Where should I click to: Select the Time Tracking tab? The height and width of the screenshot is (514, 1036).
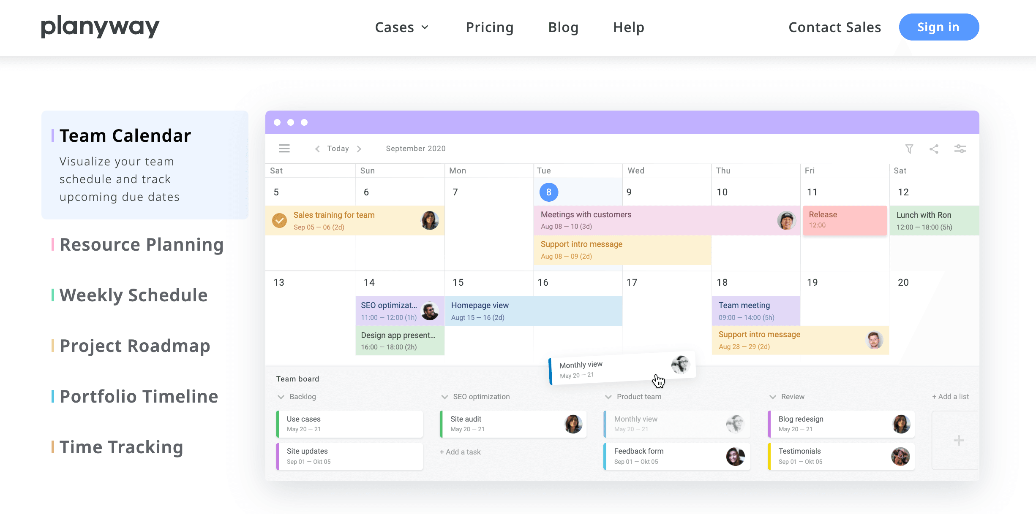coord(121,447)
